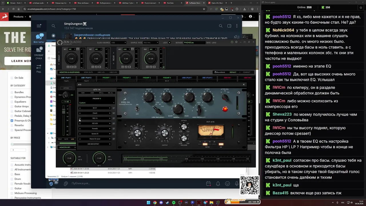Toggle the VEQ-1A ON/OFF switch
The height and width of the screenshot is (206, 366).
137,109
